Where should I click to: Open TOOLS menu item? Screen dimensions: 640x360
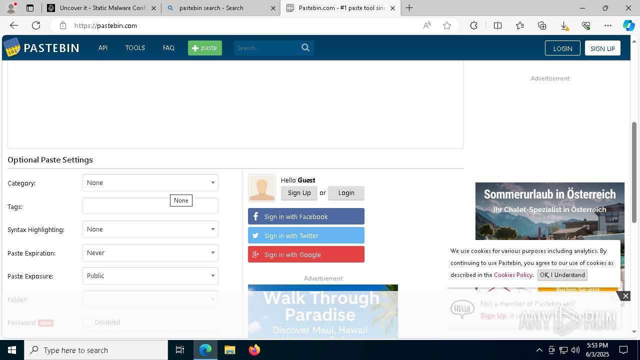(x=135, y=48)
